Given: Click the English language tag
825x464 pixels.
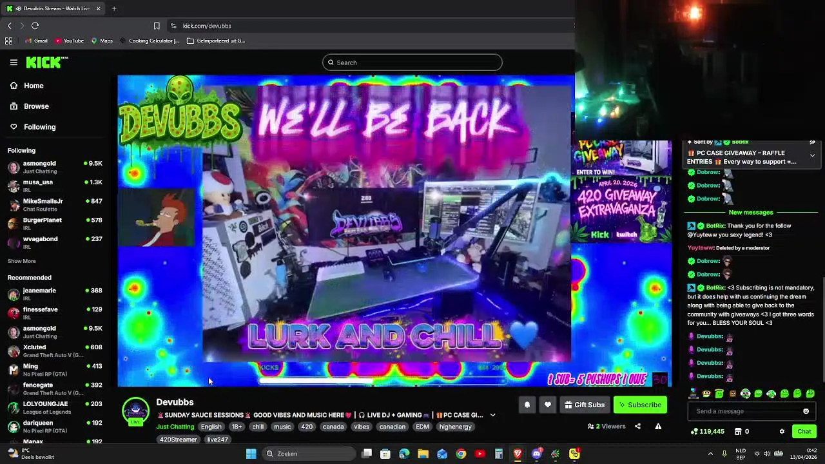Looking at the screenshot, I should pyautogui.click(x=211, y=427).
